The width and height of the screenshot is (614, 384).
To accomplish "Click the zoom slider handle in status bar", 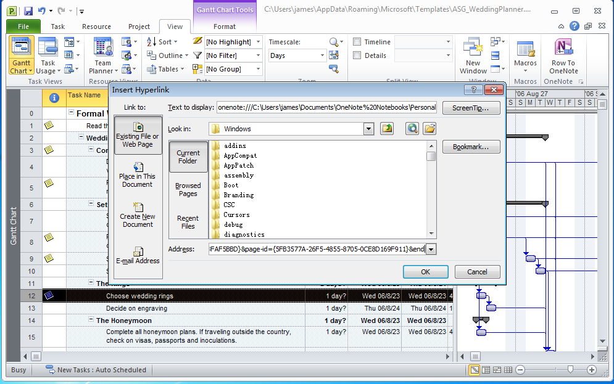I will (x=570, y=370).
